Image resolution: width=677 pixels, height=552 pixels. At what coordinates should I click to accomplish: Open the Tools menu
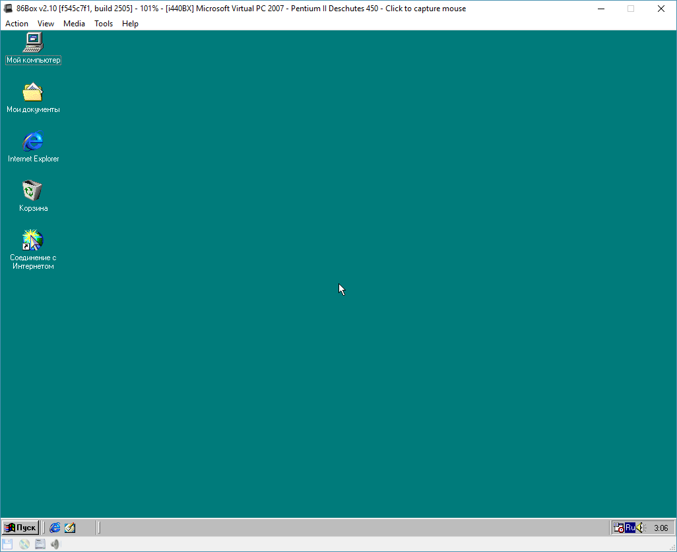coord(104,23)
